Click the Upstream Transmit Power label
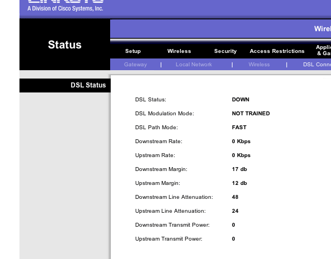Screen dimensions: 331x259 tap(169, 239)
